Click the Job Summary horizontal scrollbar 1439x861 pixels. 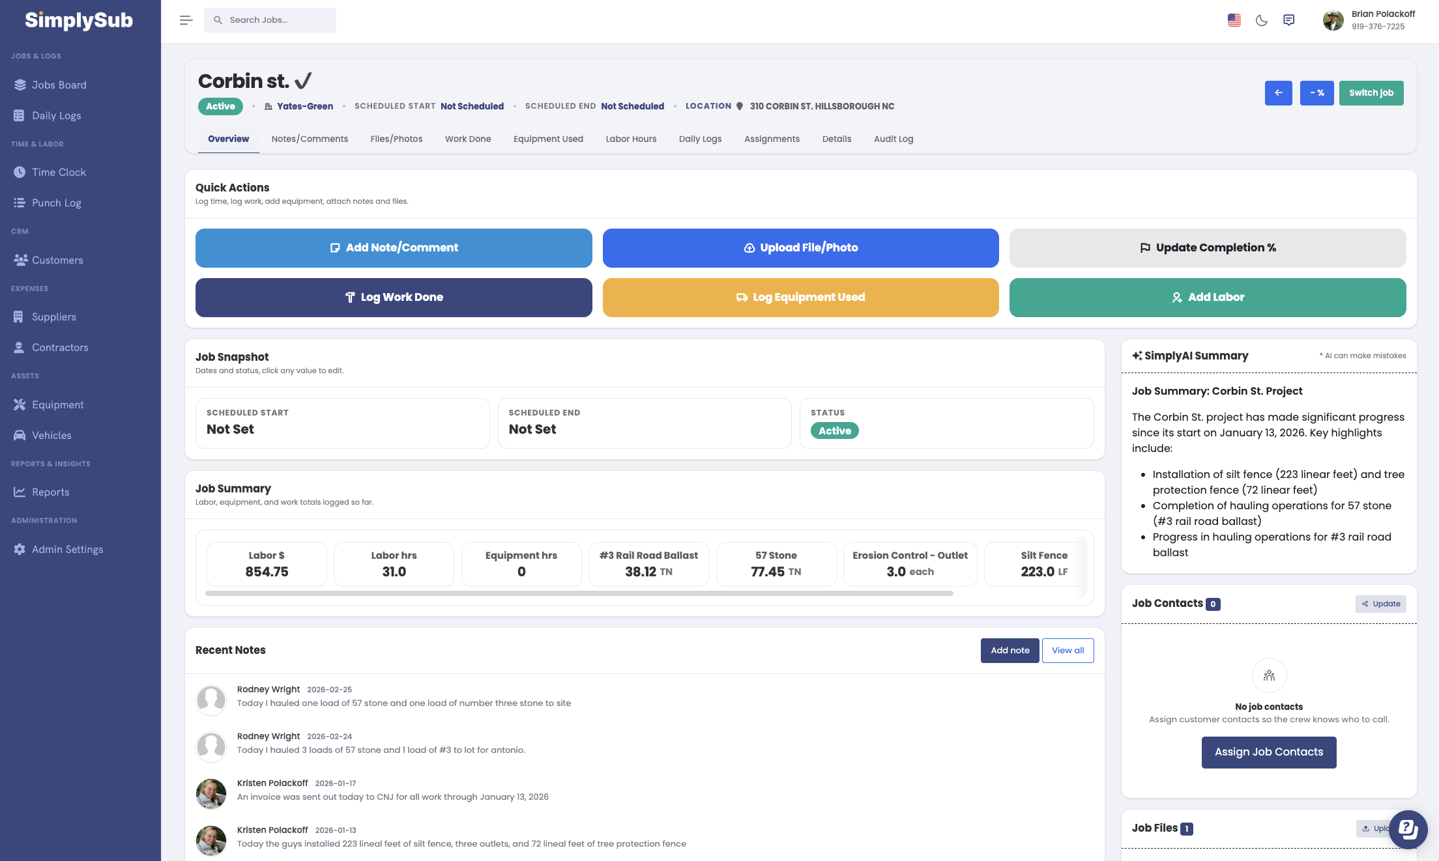click(579, 593)
